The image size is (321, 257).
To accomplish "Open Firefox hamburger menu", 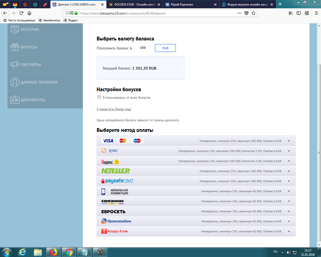I will click(x=316, y=13).
